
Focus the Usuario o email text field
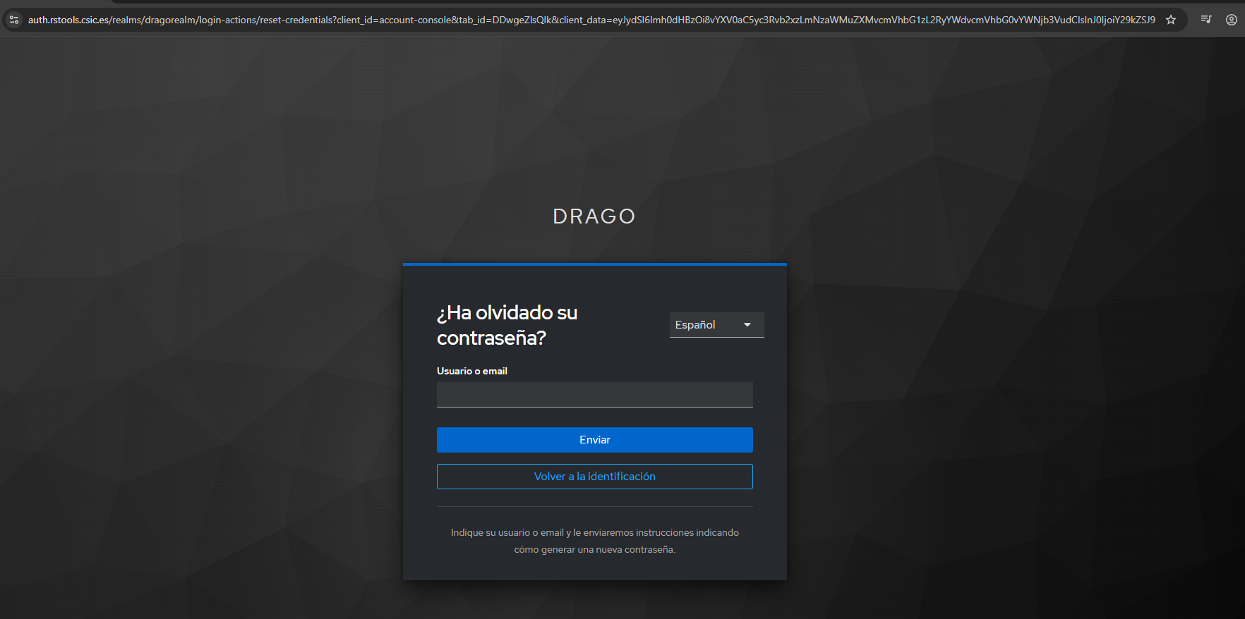pyautogui.click(x=594, y=395)
